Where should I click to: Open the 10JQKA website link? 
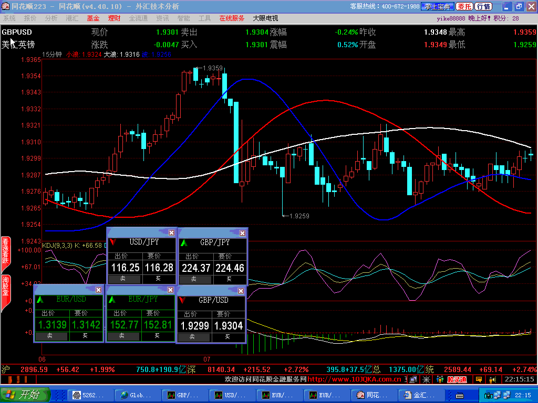point(354,379)
